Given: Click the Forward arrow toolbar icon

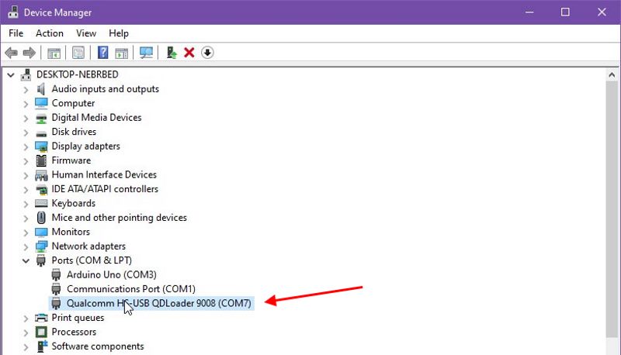Looking at the screenshot, I should 29,53.
